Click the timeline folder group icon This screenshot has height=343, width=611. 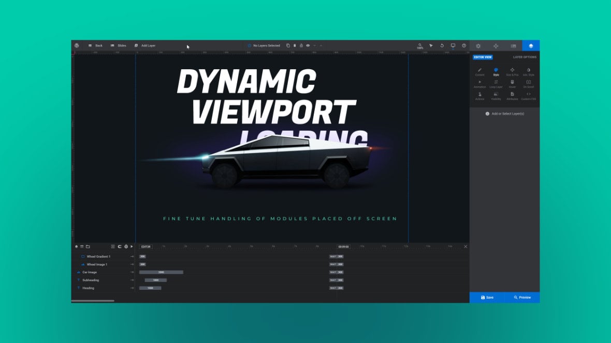[88, 246]
